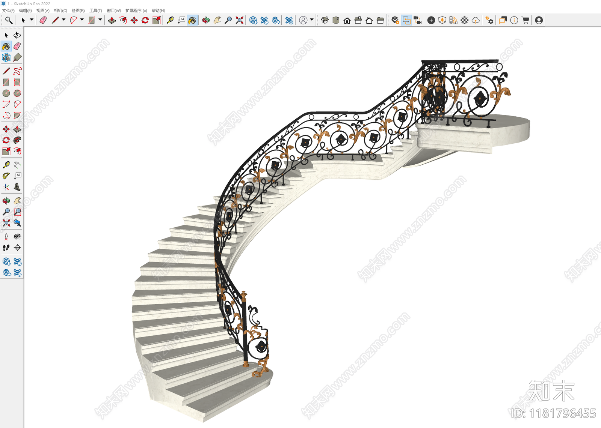
Task: Click the Add Location plus icon
Action: (x=431, y=20)
